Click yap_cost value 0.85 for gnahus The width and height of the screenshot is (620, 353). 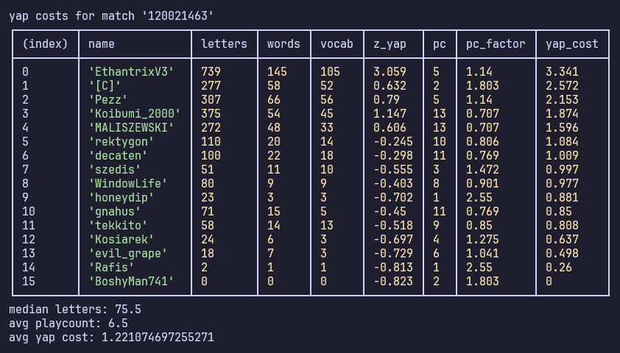click(559, 212)
